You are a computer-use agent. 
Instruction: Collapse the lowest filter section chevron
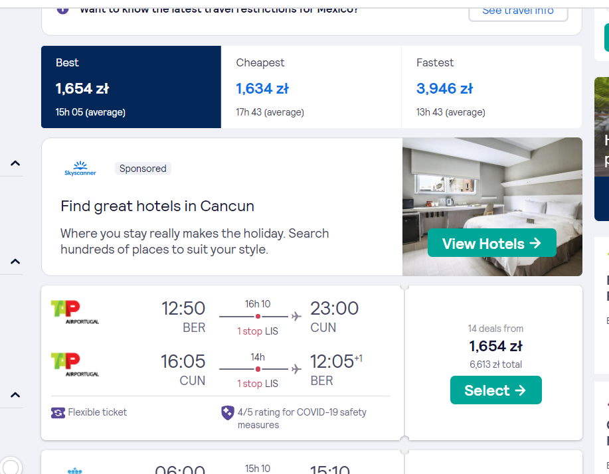[15, 395]
